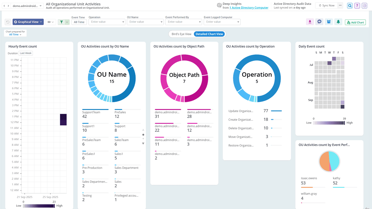This screenshot has width=372, height=209.
Task: Click the Daily Event count Low-High color scale
Action: pyautogui.click(x=329, y=123)
